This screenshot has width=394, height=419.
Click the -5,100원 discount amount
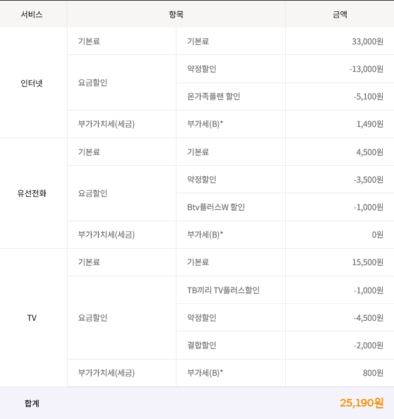coord(368,96)
